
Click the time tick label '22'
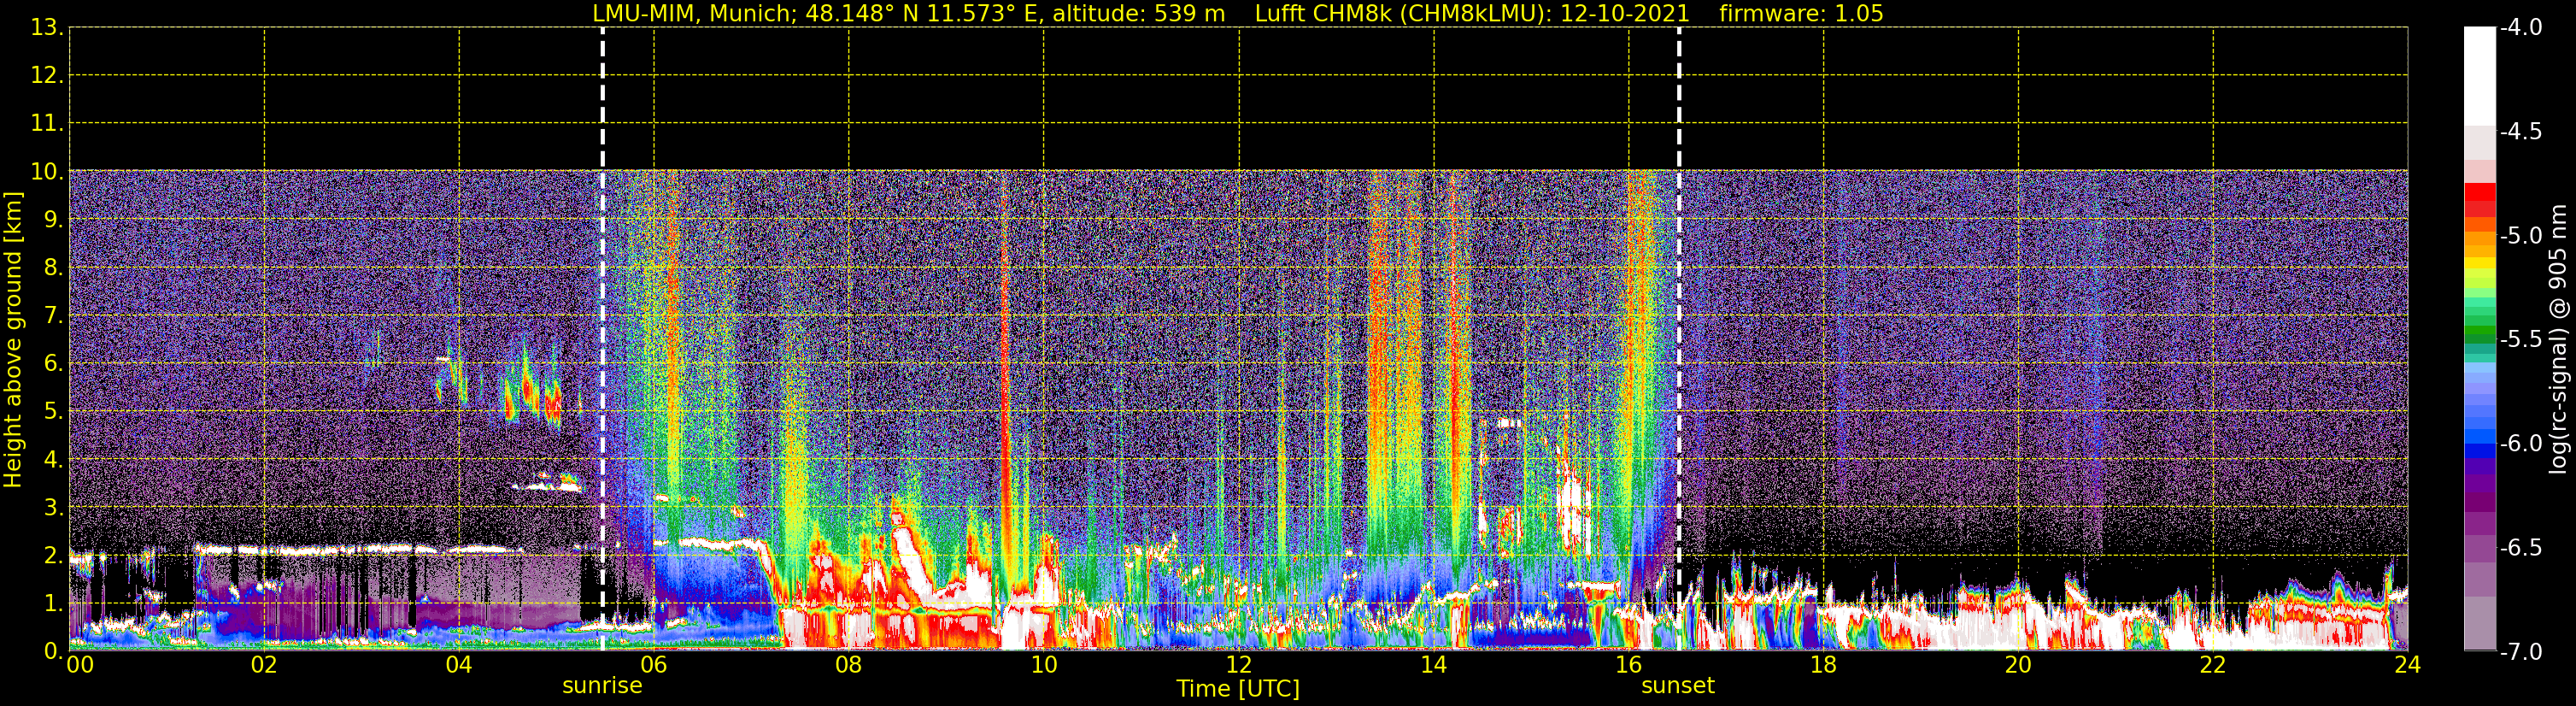click(x=2213, y=665)
